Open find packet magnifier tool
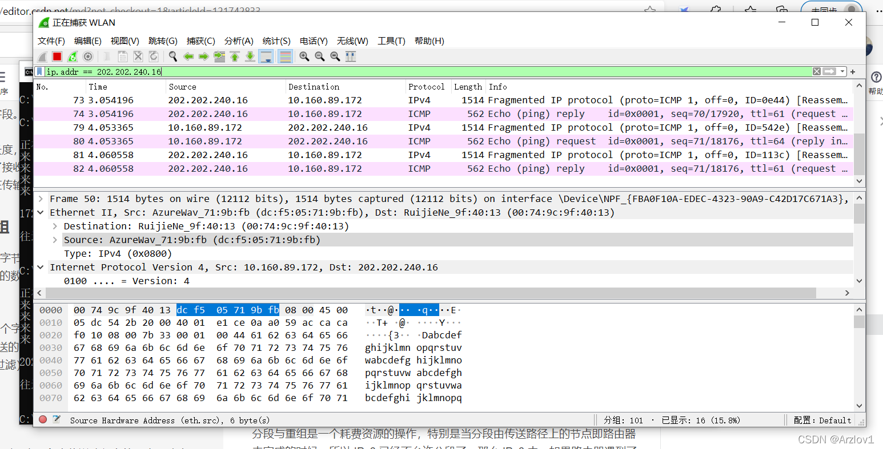 (173, 56)
